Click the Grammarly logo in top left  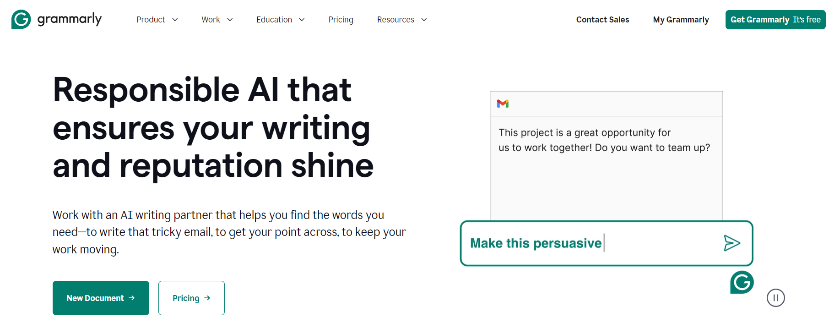coord(56,19)
